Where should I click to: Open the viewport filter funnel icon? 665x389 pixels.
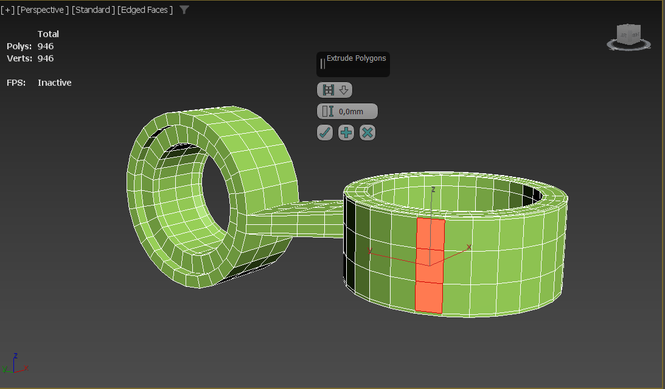click(x=183, y=10)
